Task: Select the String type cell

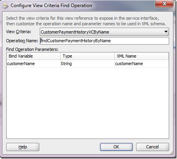Action: coord(87,64)
